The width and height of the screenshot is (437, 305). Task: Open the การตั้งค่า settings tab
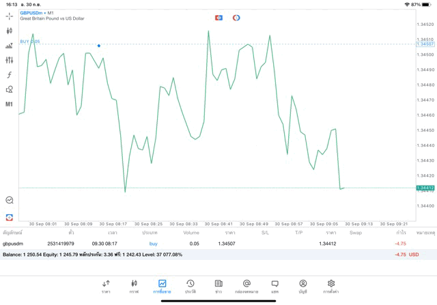pyautogui.click(x=331, y=286)
